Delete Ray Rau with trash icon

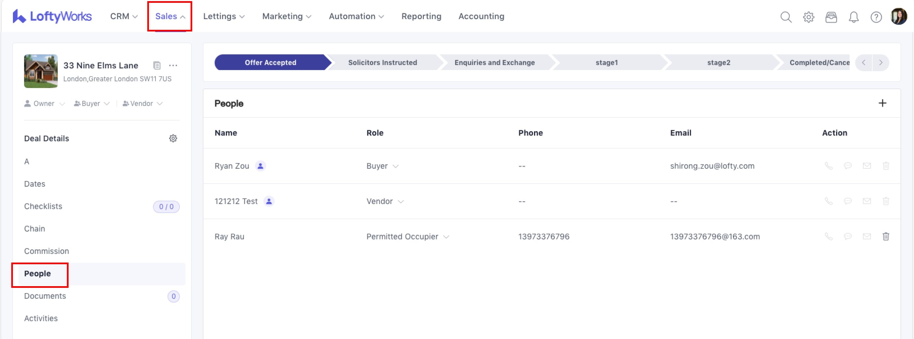[x=885, y=236]
